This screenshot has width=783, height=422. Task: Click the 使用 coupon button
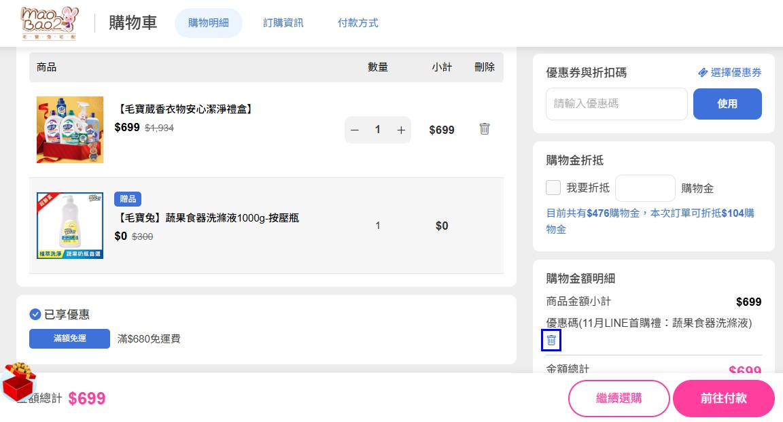pos(727,104)
